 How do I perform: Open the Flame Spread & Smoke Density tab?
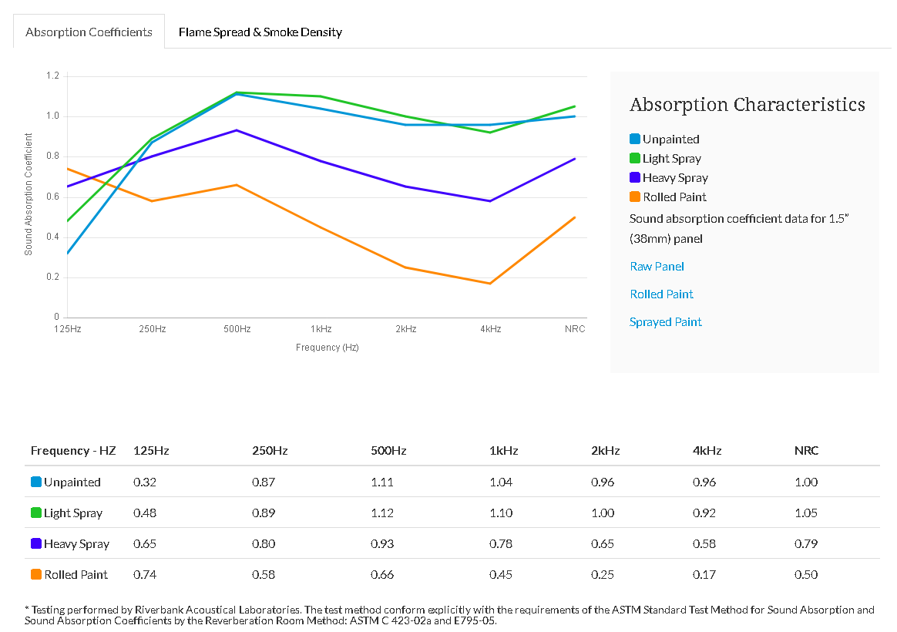click(260, 32)
